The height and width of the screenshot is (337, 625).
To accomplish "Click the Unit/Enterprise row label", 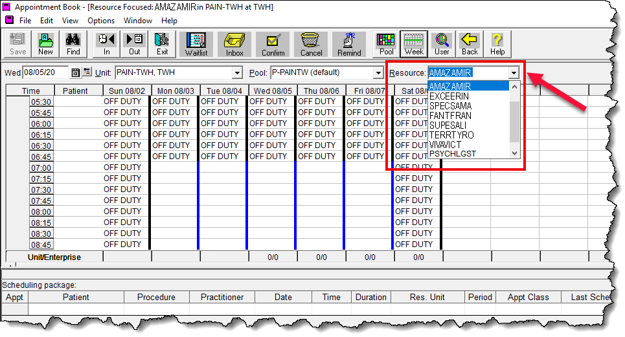I will click(x=54, y=257).
